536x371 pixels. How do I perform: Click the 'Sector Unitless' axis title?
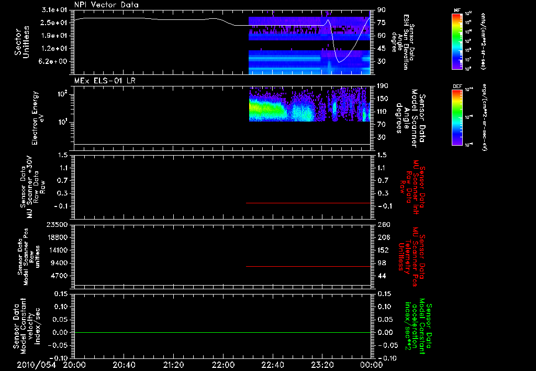tap(22, 42)
